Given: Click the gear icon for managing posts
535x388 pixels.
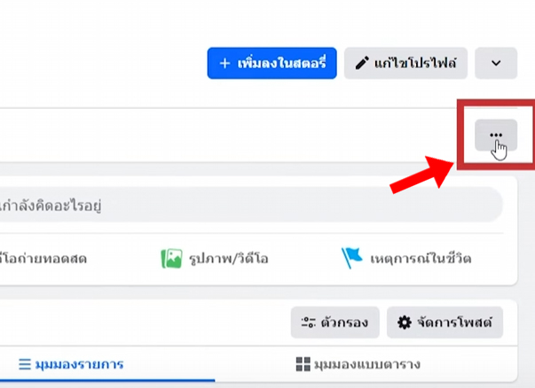Looking at the screenshot, I should [x=405, y=322].
